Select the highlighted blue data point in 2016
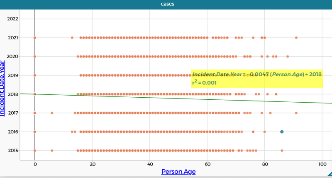Image resolution: width=332 pixels, height=178 pixels. tap(282, 132)
